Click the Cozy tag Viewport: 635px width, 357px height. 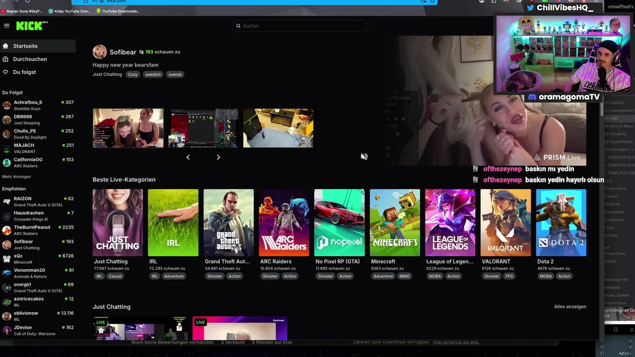(132, 74)
